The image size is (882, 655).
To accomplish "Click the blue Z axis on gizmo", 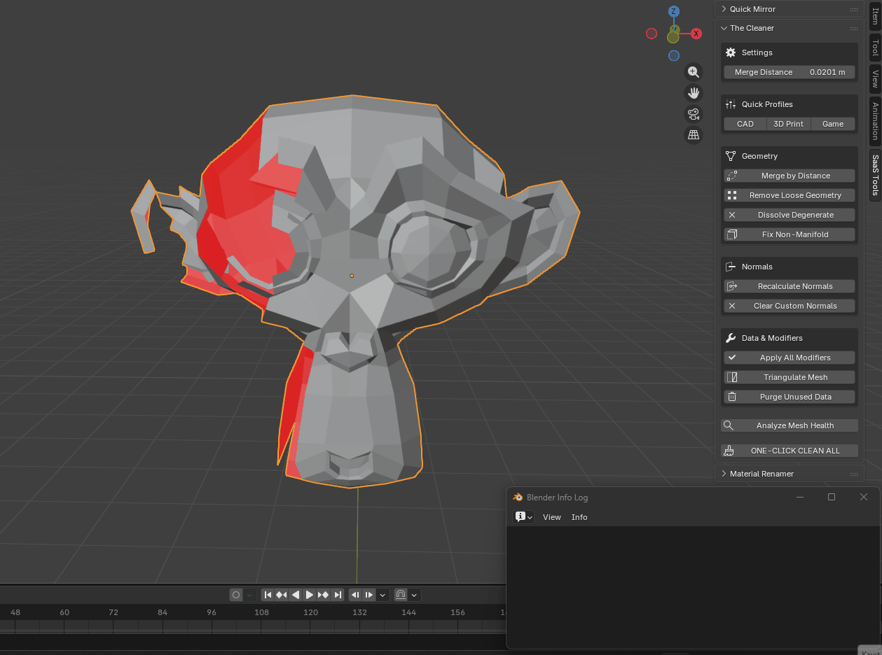I will click(x=674, y=11).
